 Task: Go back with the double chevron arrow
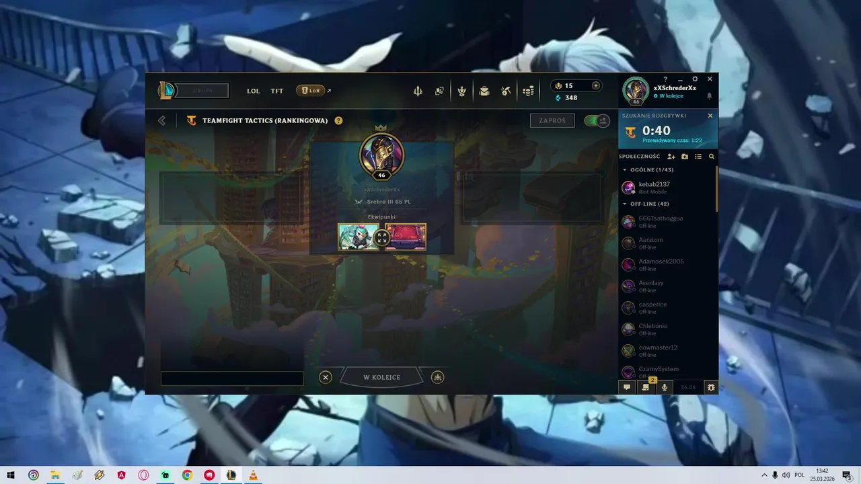tap(162, 120)
